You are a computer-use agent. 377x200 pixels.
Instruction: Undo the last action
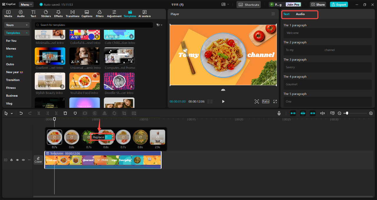coord(21,113)
